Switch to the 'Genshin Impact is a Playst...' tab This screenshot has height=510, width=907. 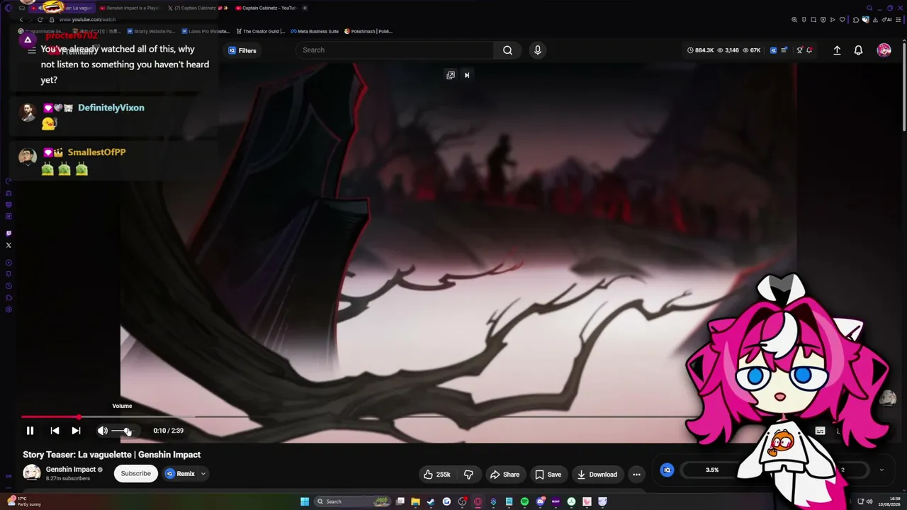click(130, 8)
